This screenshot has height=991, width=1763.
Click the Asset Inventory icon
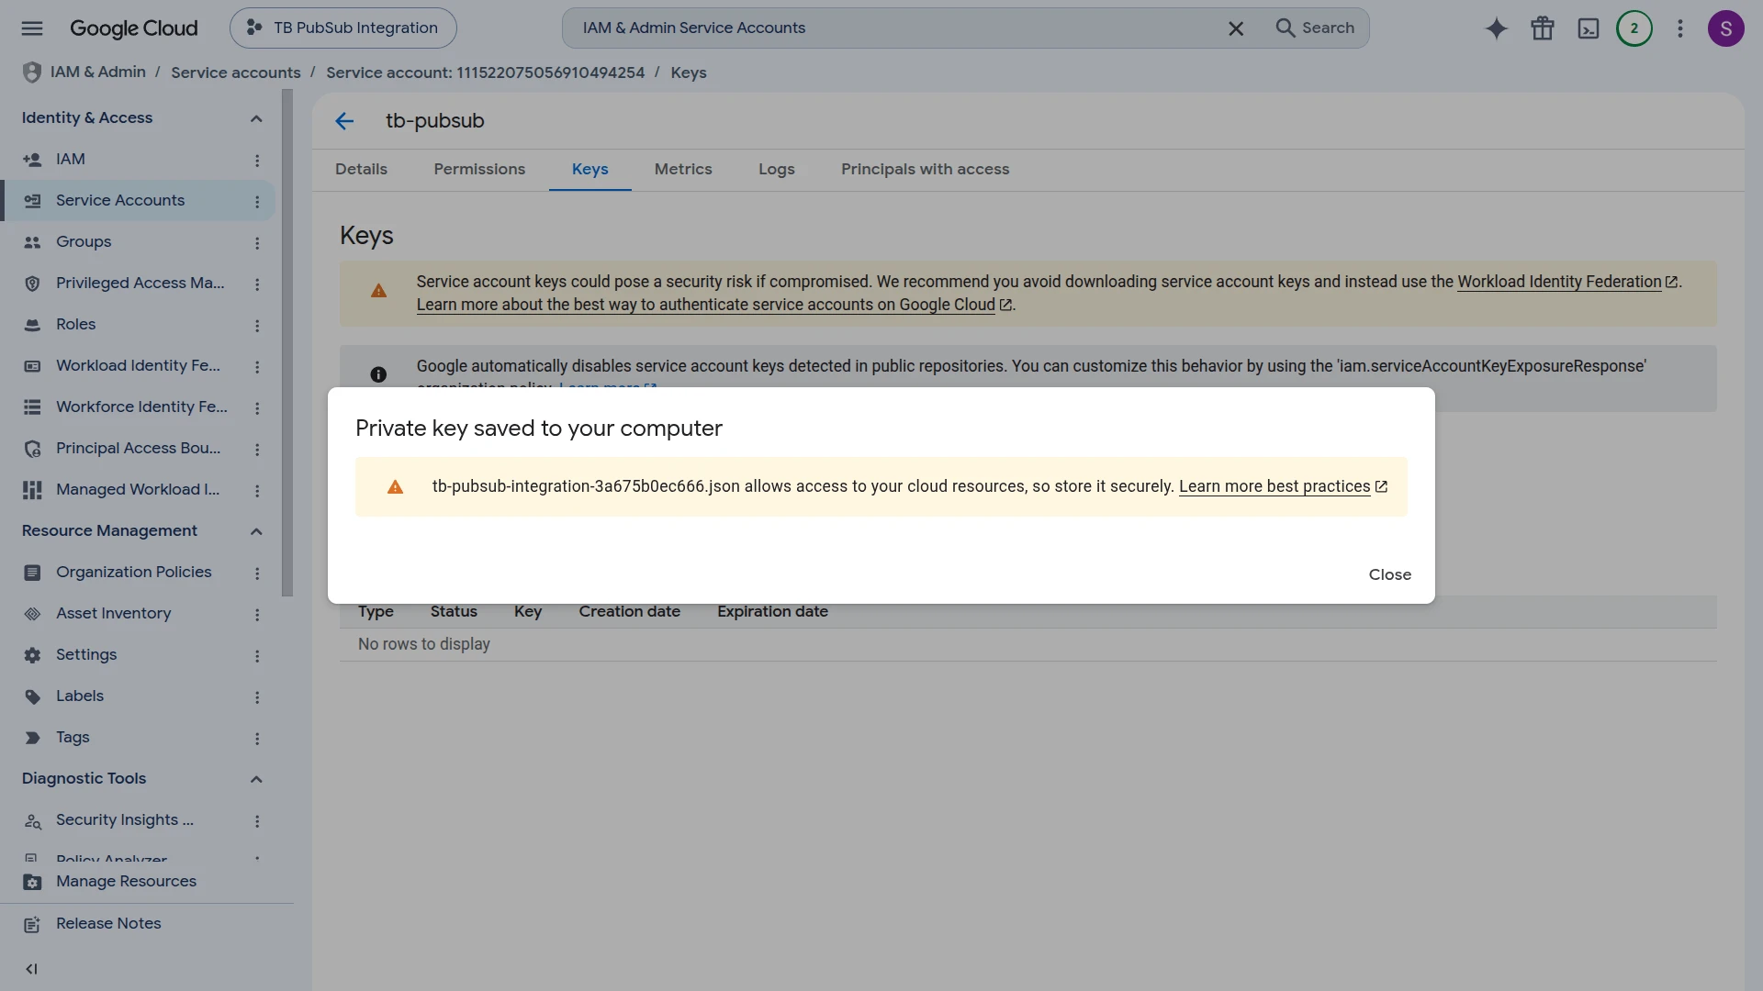click(x=32, y=614)
